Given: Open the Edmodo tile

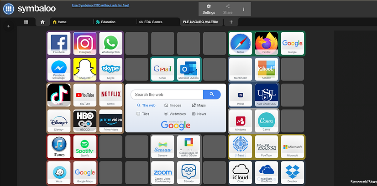Looking at the screenshot, I should (189, 172).
